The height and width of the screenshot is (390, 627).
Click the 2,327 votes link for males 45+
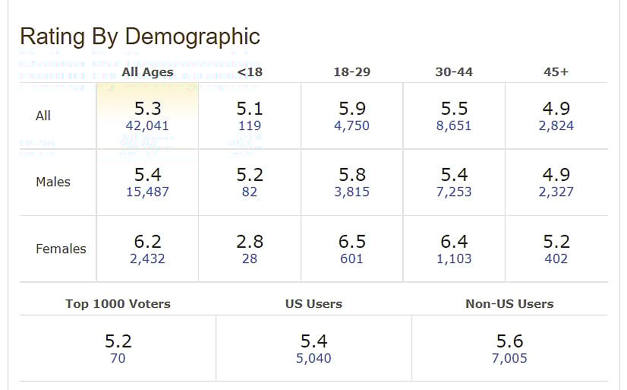tap(556, 192)
